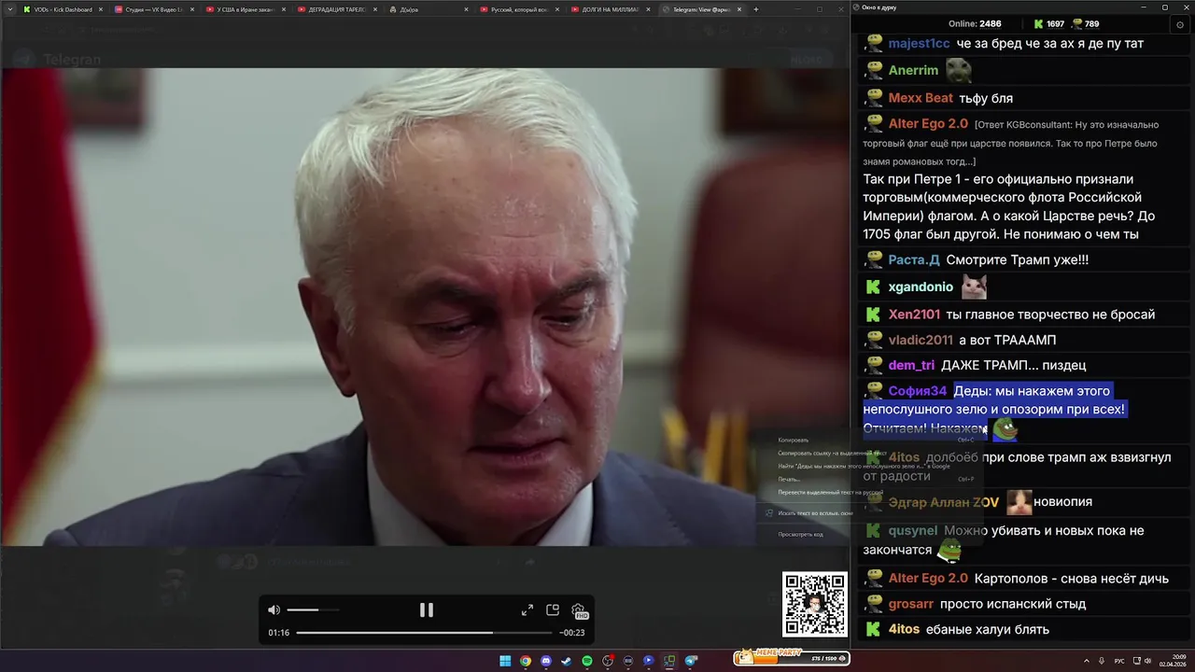
Task: Click the 789 viewer count
Action: click(x=1085, y=24)
